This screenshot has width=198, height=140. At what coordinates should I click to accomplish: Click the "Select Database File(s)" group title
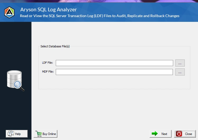point(55,46)
